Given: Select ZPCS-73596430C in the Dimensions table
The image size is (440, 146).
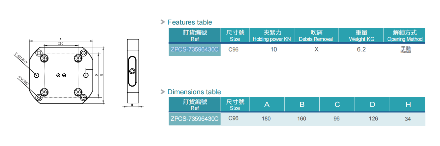Looking at the screenshot, I should (x=195, y=118).
